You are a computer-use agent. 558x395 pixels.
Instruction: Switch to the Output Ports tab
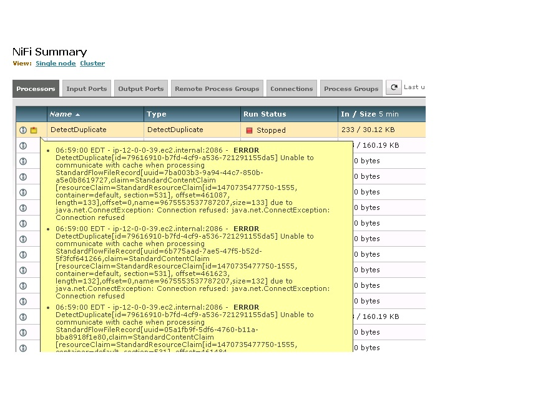pyautogui.click(x=140, y=88)
